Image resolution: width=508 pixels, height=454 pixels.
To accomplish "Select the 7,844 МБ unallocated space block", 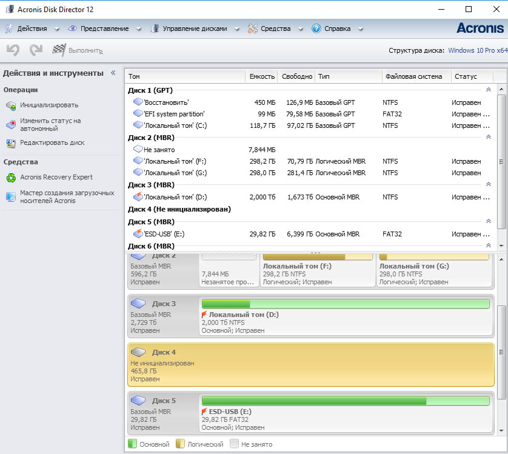I will point(229,270).
